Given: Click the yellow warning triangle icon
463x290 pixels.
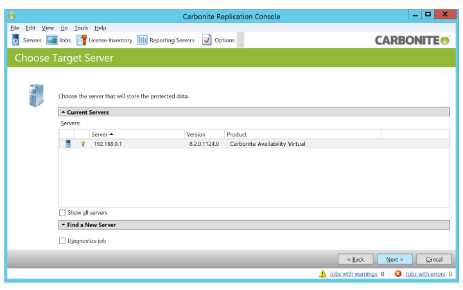Looking at the screenshot, I should pyautogui.click(x=322, y=274).
